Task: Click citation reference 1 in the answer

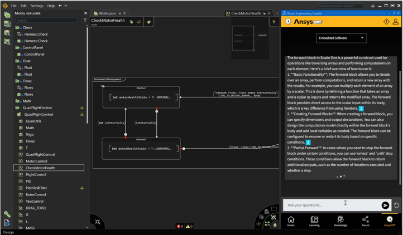Action: [361, 109]
